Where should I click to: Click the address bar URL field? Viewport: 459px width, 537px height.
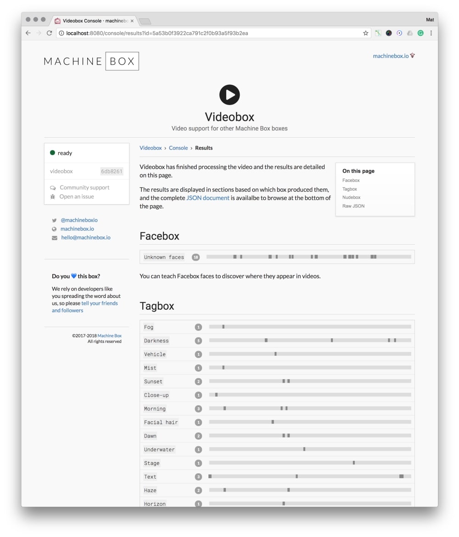[x=213, y=33]
